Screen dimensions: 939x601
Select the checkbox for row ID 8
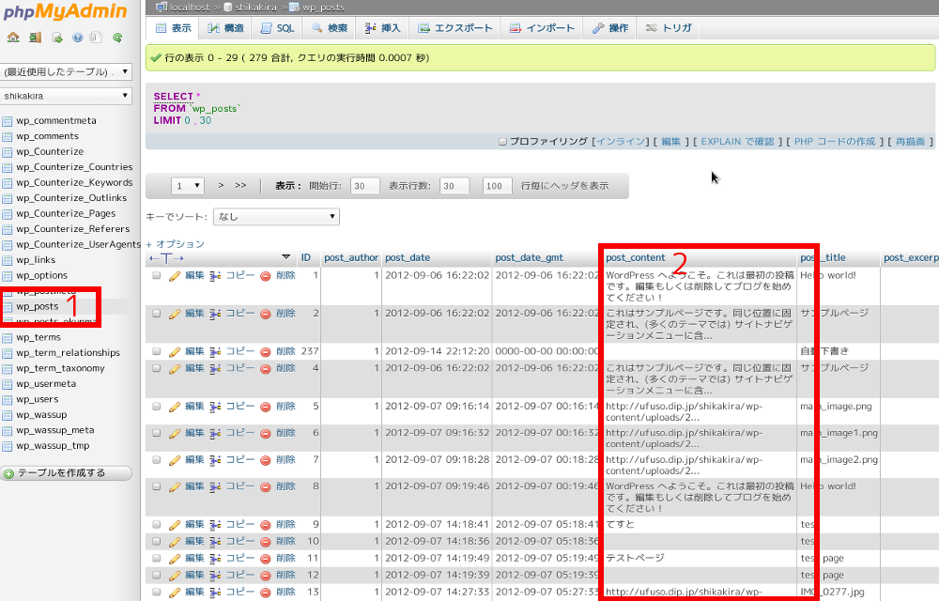[x=157, y=486]
